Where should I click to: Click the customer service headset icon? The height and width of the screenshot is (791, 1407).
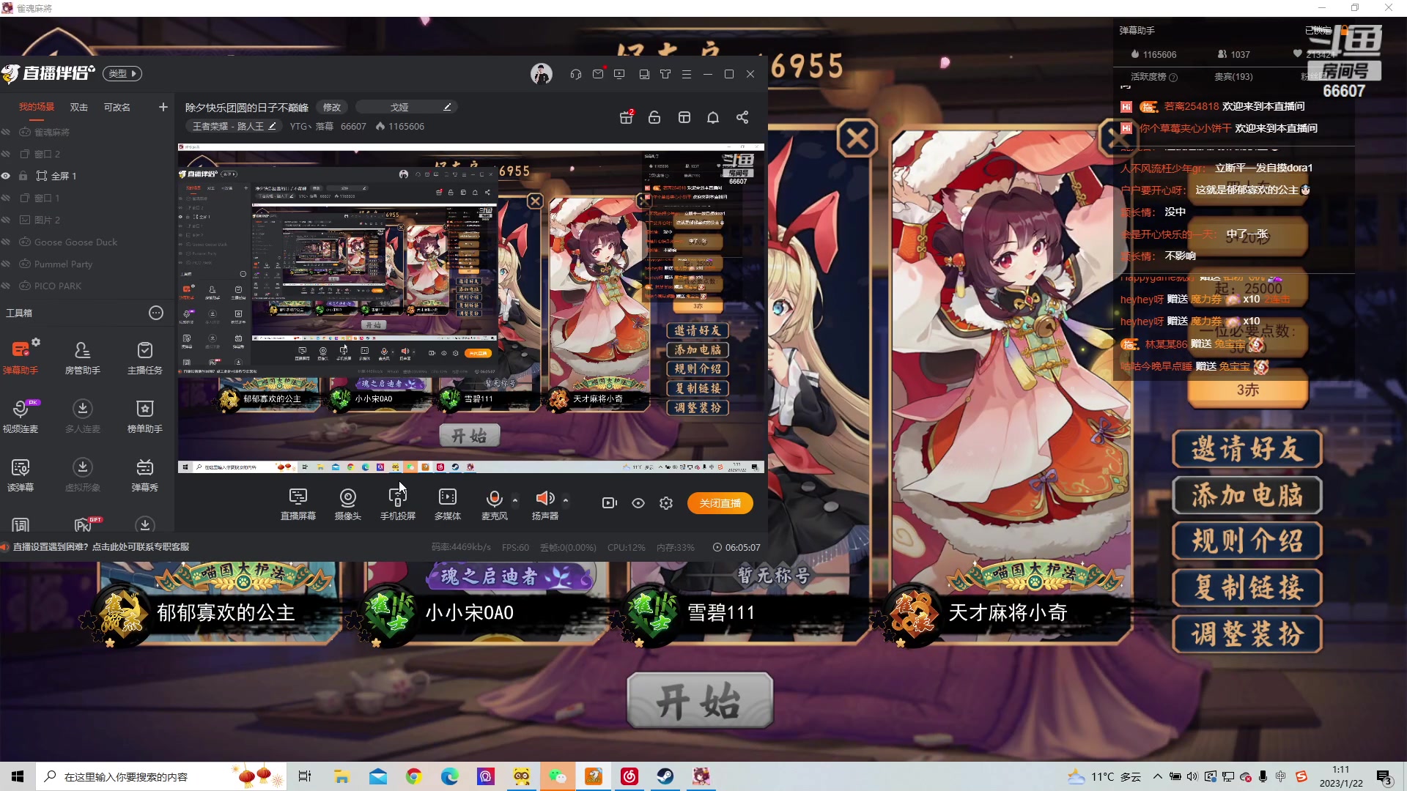pos(576,74)
